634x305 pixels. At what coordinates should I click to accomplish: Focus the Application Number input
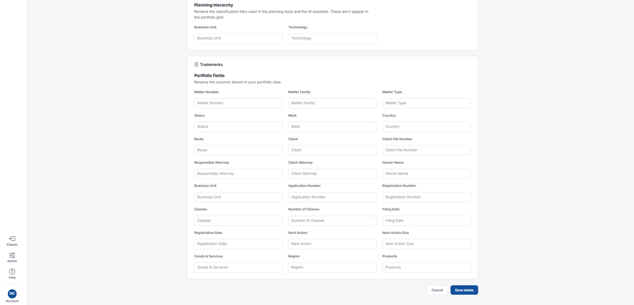(x=332, y=197)
